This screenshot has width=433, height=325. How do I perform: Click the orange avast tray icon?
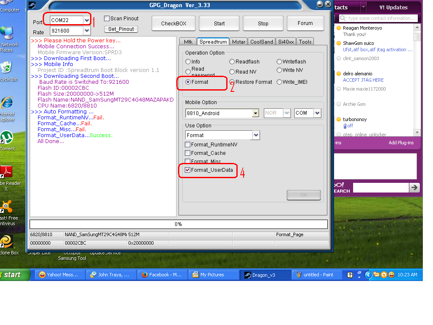(x=384, y=275)
